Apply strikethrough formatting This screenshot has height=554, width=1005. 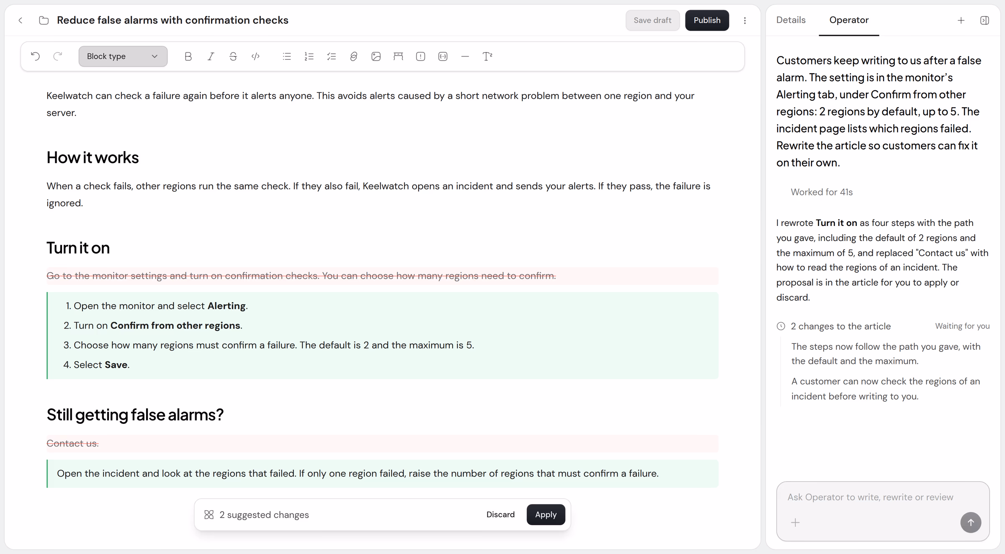233,56
